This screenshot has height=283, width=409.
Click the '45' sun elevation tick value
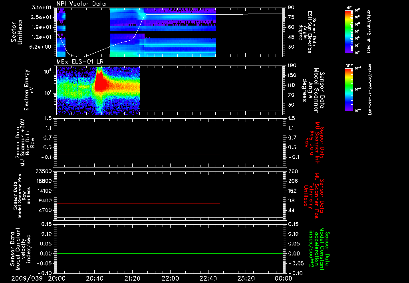pos(291,37)
